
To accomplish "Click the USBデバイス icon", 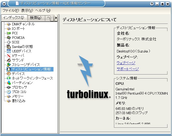I will pyautogui.click(x=9, y=51).
